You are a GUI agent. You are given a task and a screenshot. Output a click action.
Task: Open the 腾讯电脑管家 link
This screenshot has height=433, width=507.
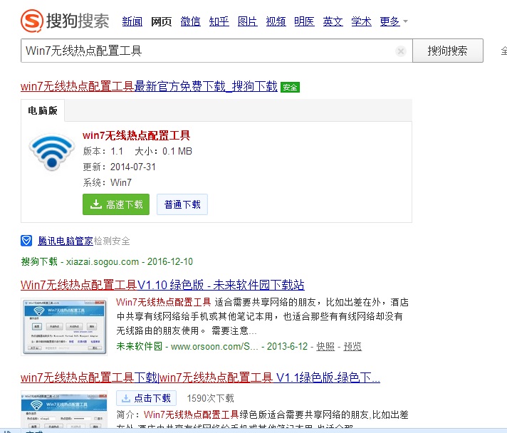(x=66, y=241)
